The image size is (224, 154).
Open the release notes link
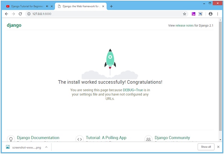pyautogui.click(x=184, y=25)
